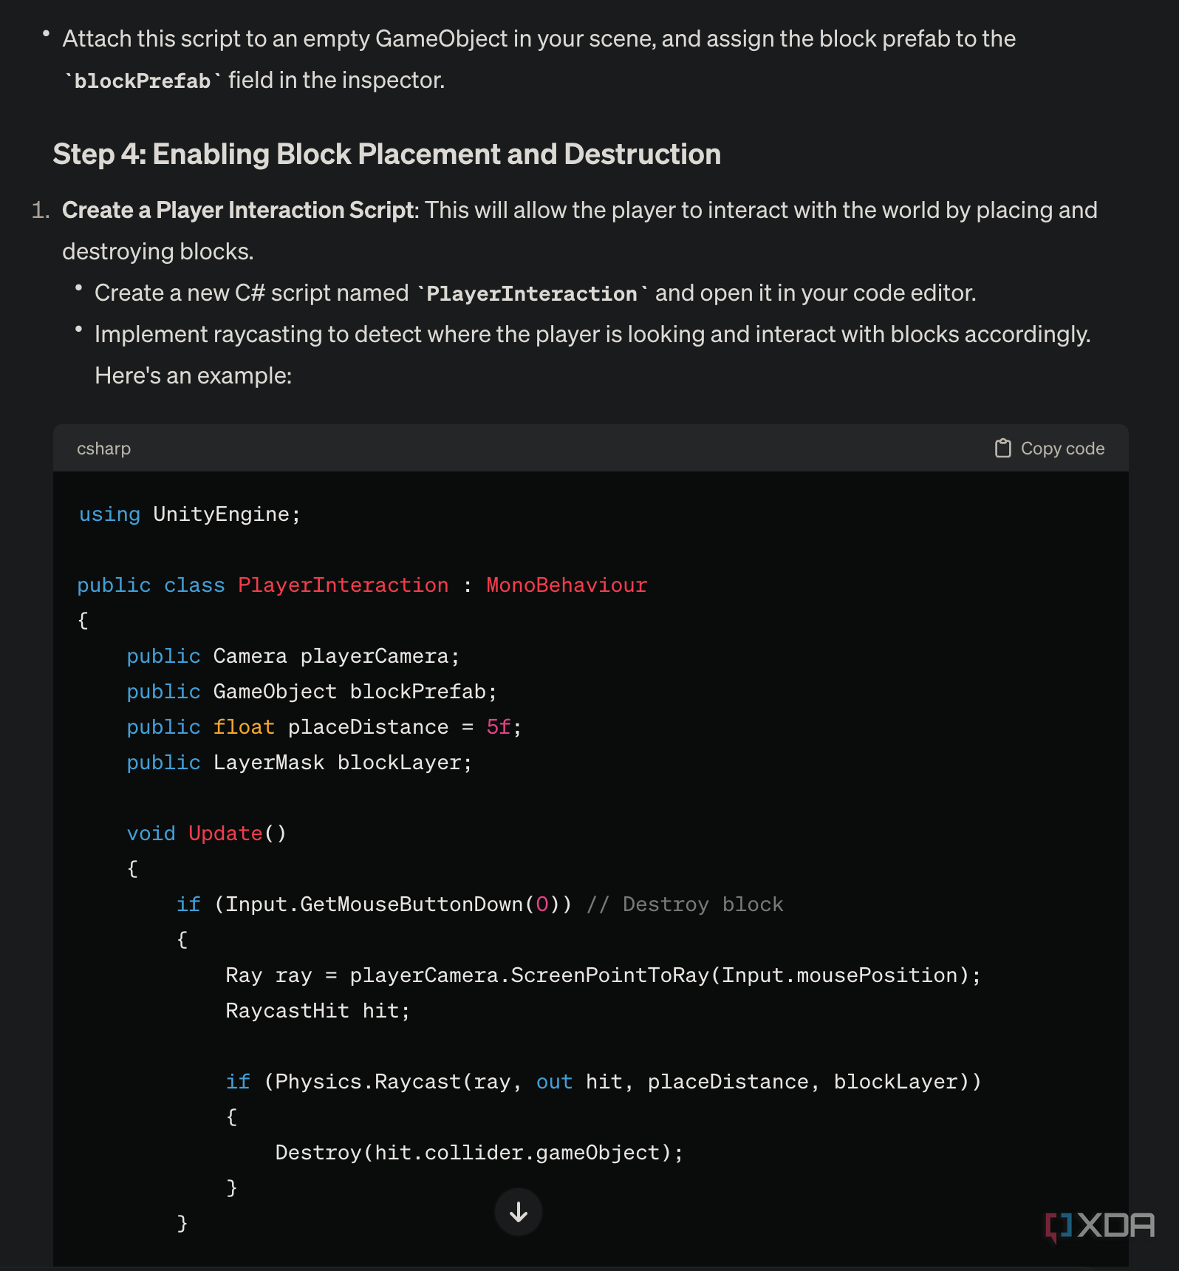Click the red MonoBehaviour class name

[x=566, y=585]
